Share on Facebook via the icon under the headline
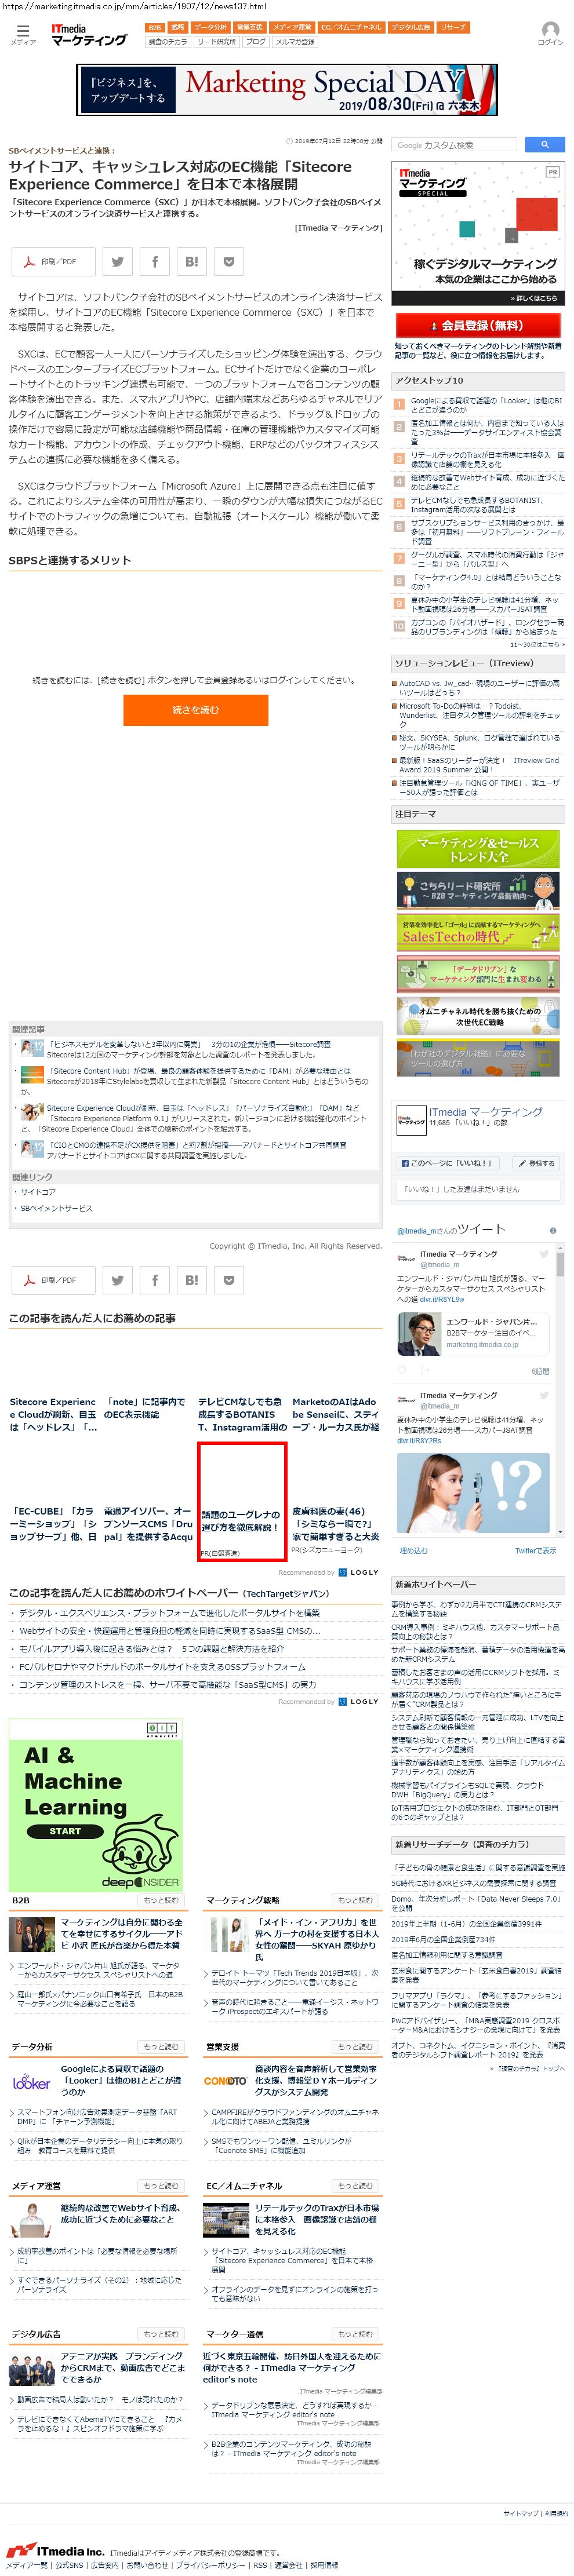 (x=155, y=262)
